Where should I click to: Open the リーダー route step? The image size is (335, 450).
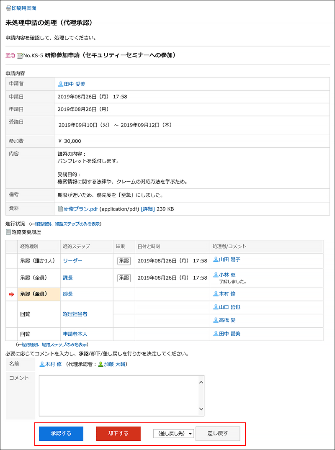click(x=72, y=261)
